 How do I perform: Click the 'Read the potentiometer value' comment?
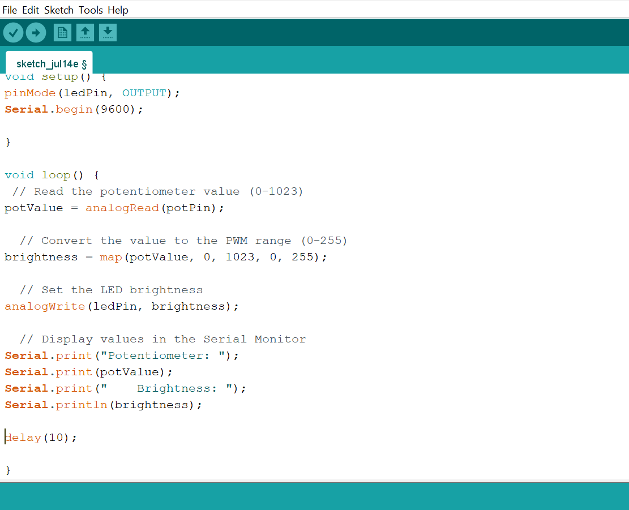click(157, 192)
